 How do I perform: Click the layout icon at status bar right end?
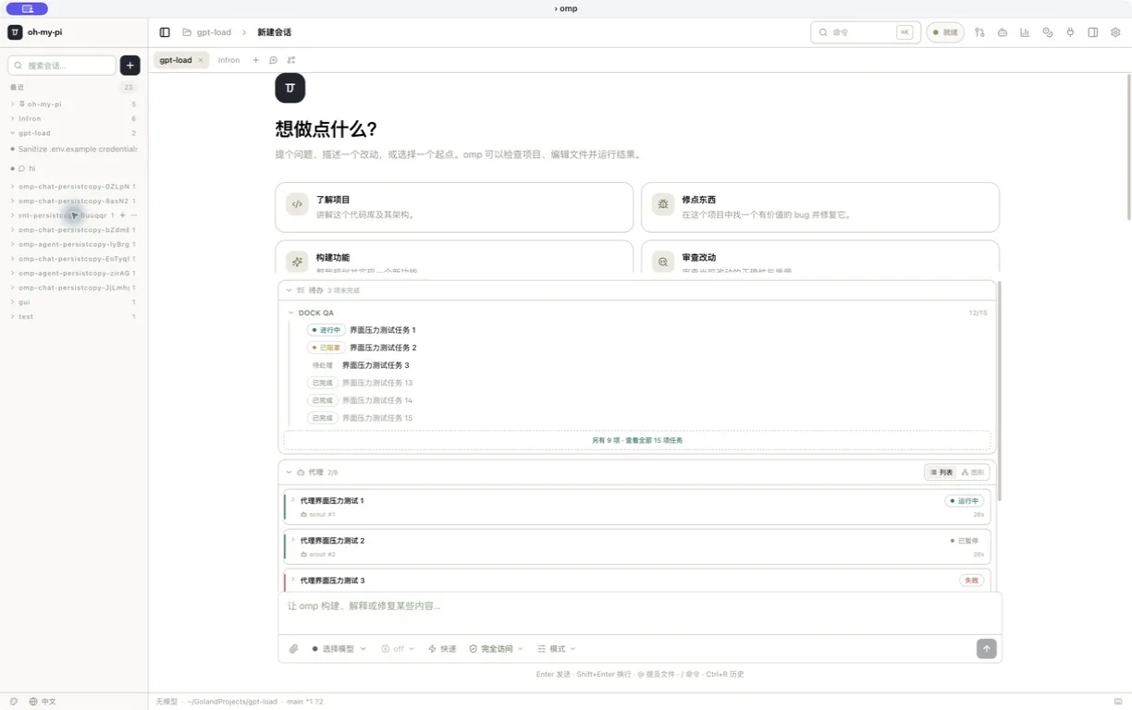(x=1118, y=702)
